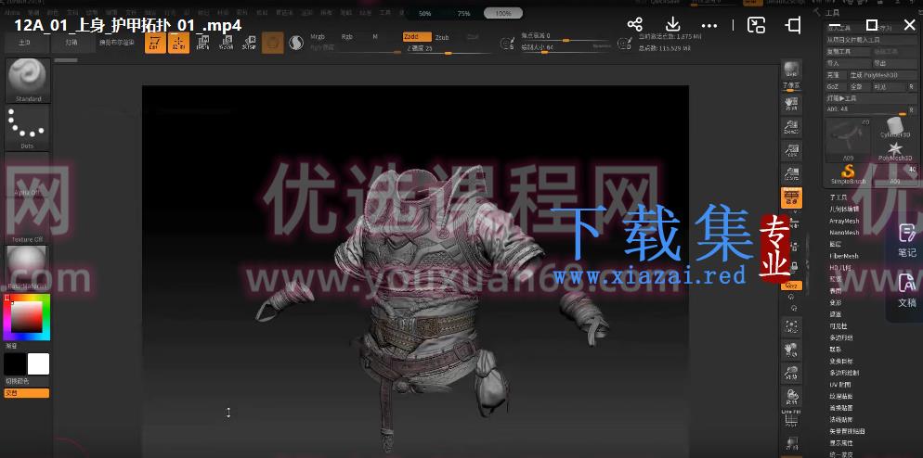Image resolution: width=923 pixels, height=458 pixels.
Task: Expand the FiberMesh subpalette
Action: pos(843,256)
